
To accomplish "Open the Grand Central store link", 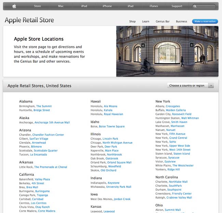I will (178, 138).
